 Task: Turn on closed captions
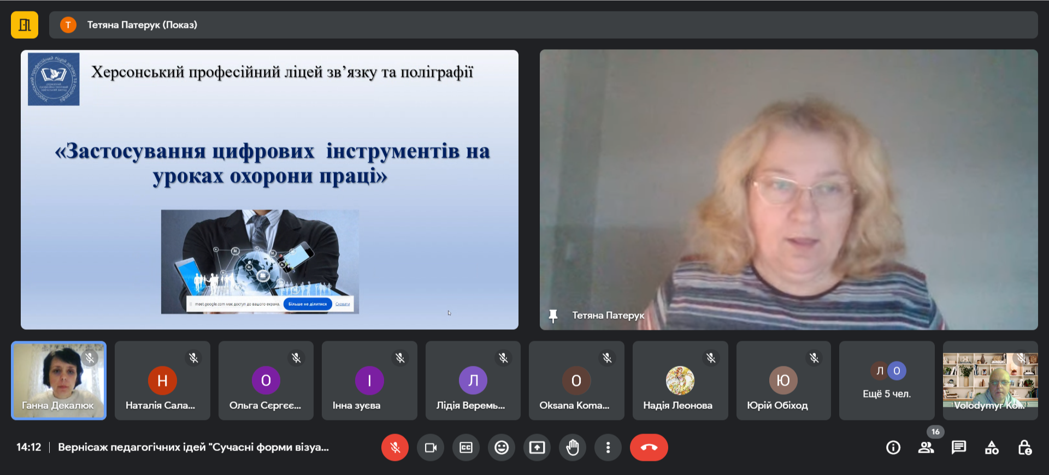(x=466, y=448)
